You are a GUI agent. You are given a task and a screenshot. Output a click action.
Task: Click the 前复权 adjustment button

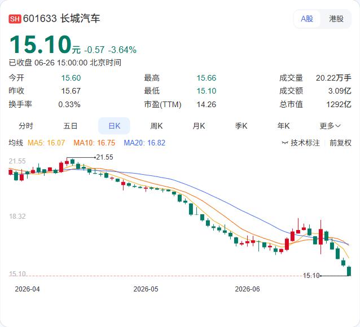coord(340,143)
